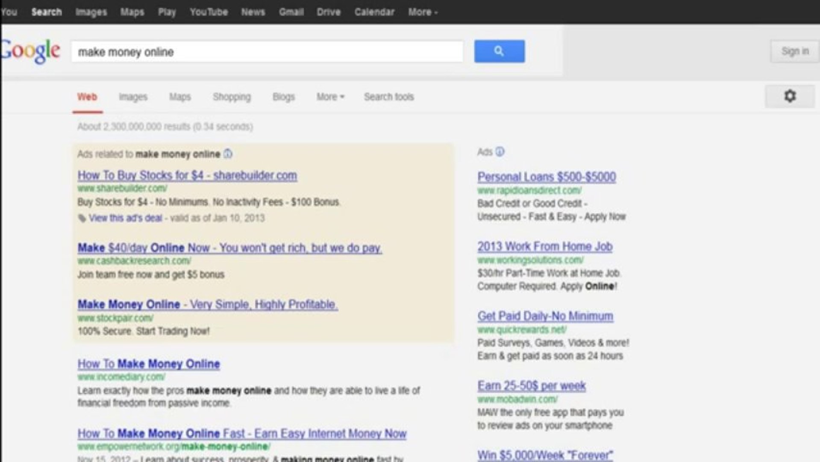The image size is (820, 462).
Task: Open 'Make Money Online - Very Simple' ad
Action: pos(208,305)
